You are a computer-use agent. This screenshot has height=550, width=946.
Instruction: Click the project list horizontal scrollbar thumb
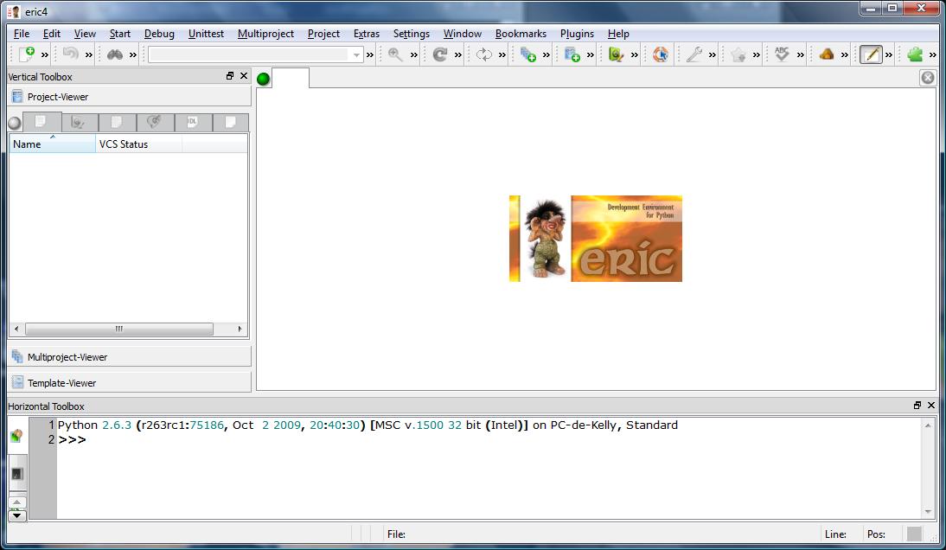coord(118,329)
